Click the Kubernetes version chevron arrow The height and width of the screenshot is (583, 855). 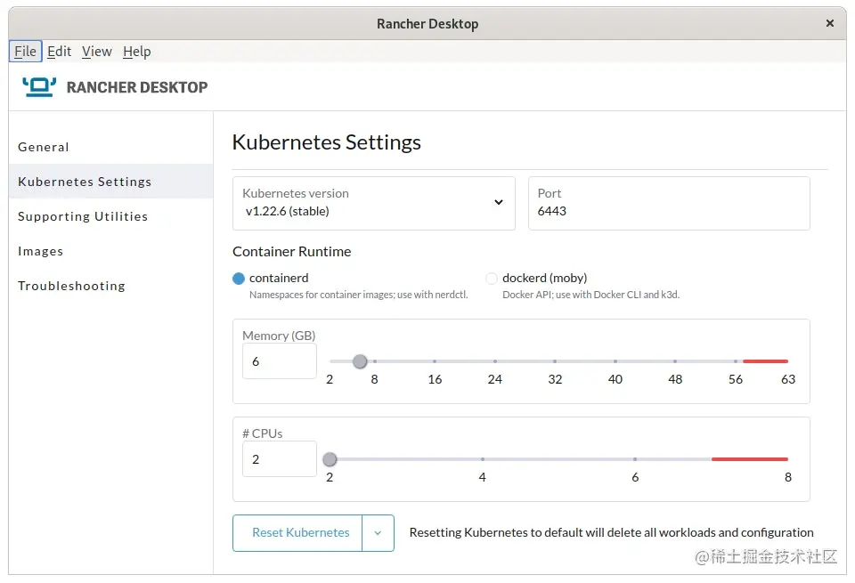pyautogui.click(x=499, y=202)
